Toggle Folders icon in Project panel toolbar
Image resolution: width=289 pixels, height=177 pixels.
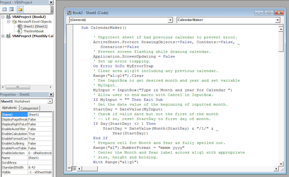[x=20, y=9]
